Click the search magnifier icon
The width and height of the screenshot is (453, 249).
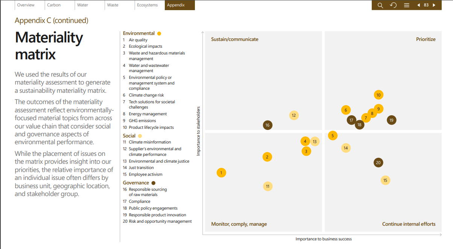point(380,5)
